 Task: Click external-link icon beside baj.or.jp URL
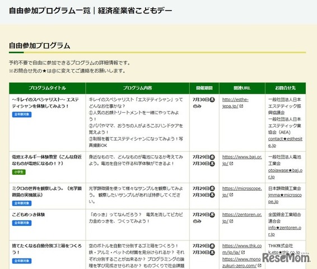coord(231,164)
